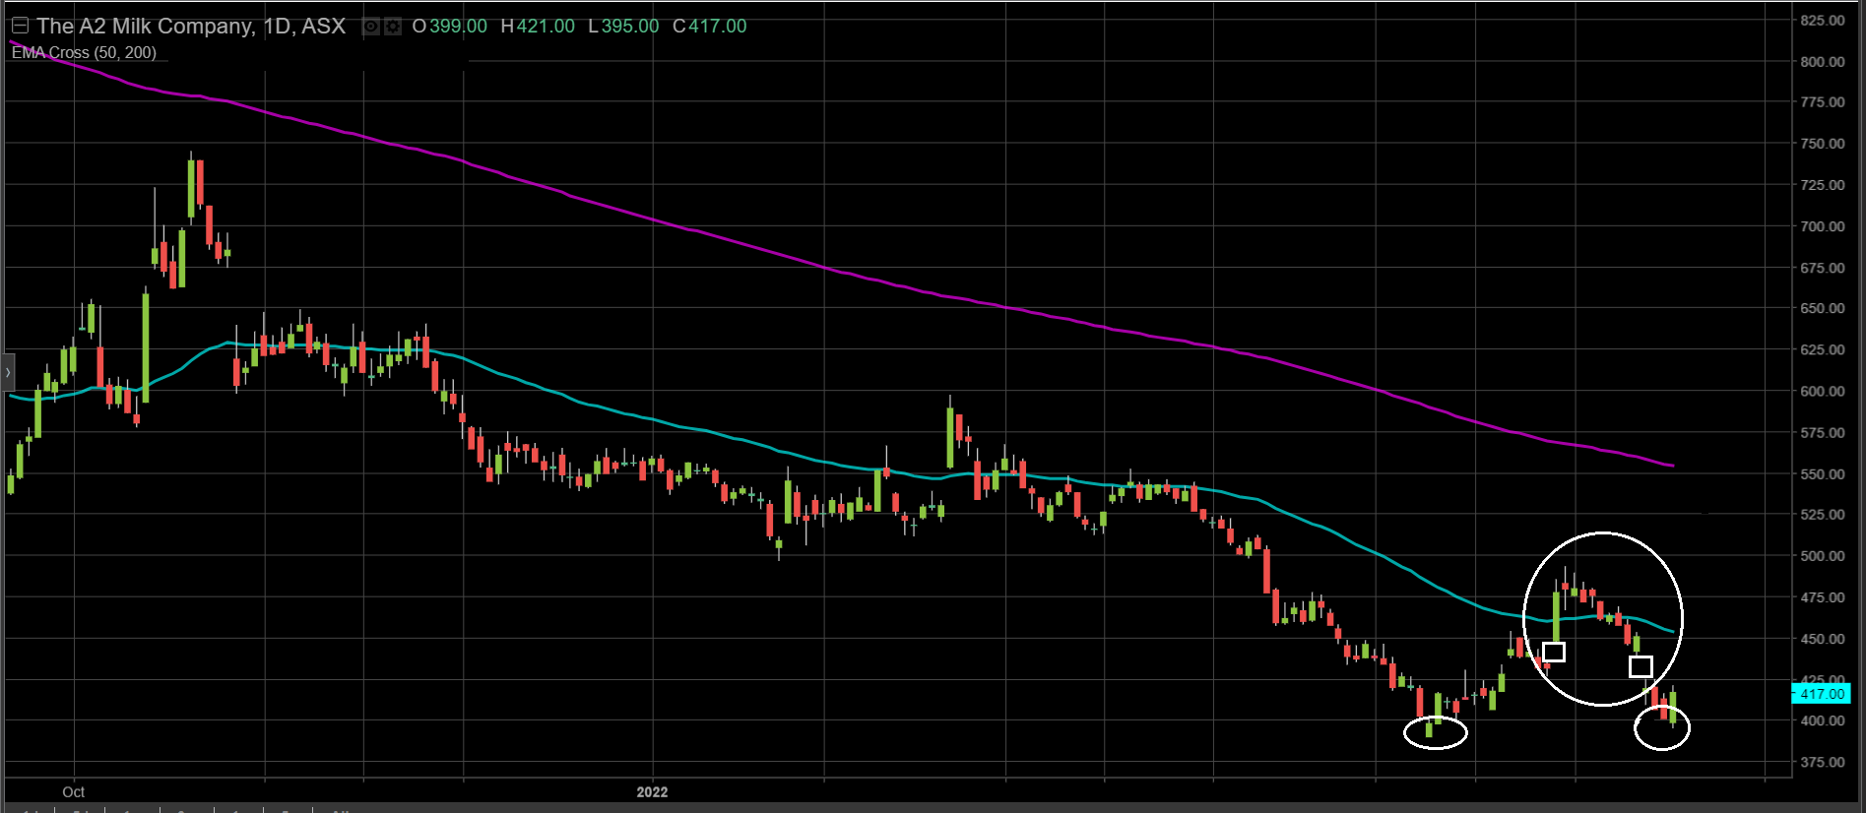Click the 825.00 price axis label
Image resolution: width=1866 pixels, height=813 pixels.
(x=1823, y=21)
